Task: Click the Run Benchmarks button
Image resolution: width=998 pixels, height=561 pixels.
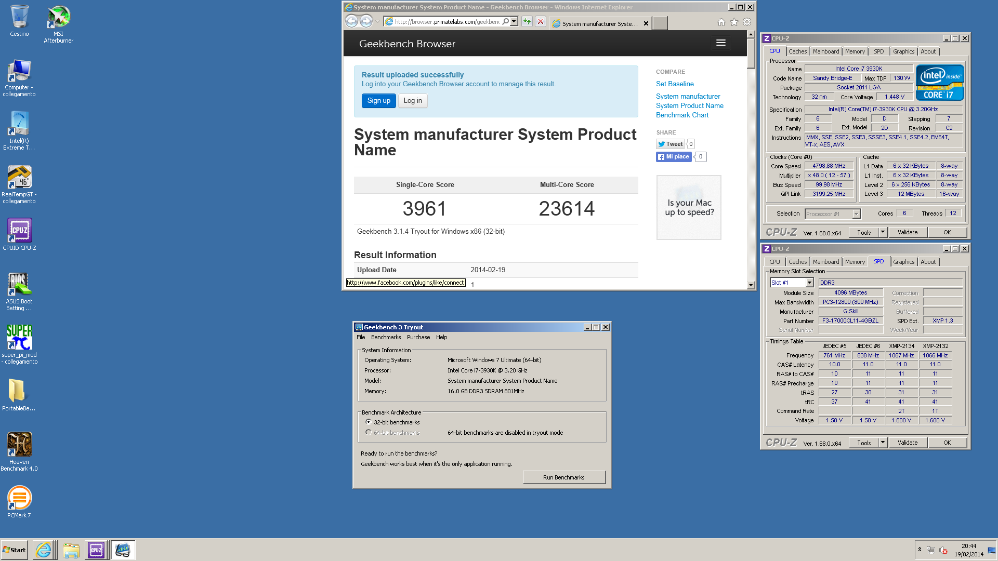Action: [564, 477]
